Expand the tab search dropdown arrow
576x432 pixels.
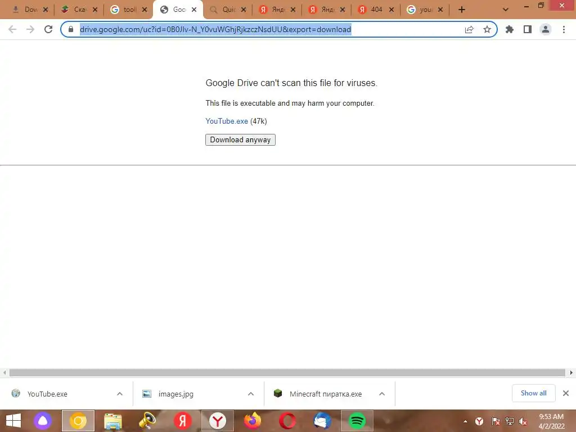click(506, 10)
